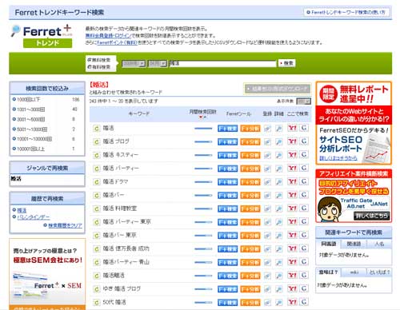Click search volume bar in 婚活 row
Viewport: 400px width, 310px height.
click(203, 129)
